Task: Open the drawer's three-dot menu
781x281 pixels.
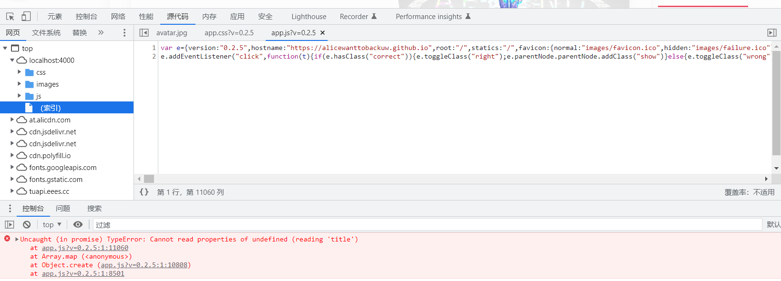Action: tap(10, 209)
